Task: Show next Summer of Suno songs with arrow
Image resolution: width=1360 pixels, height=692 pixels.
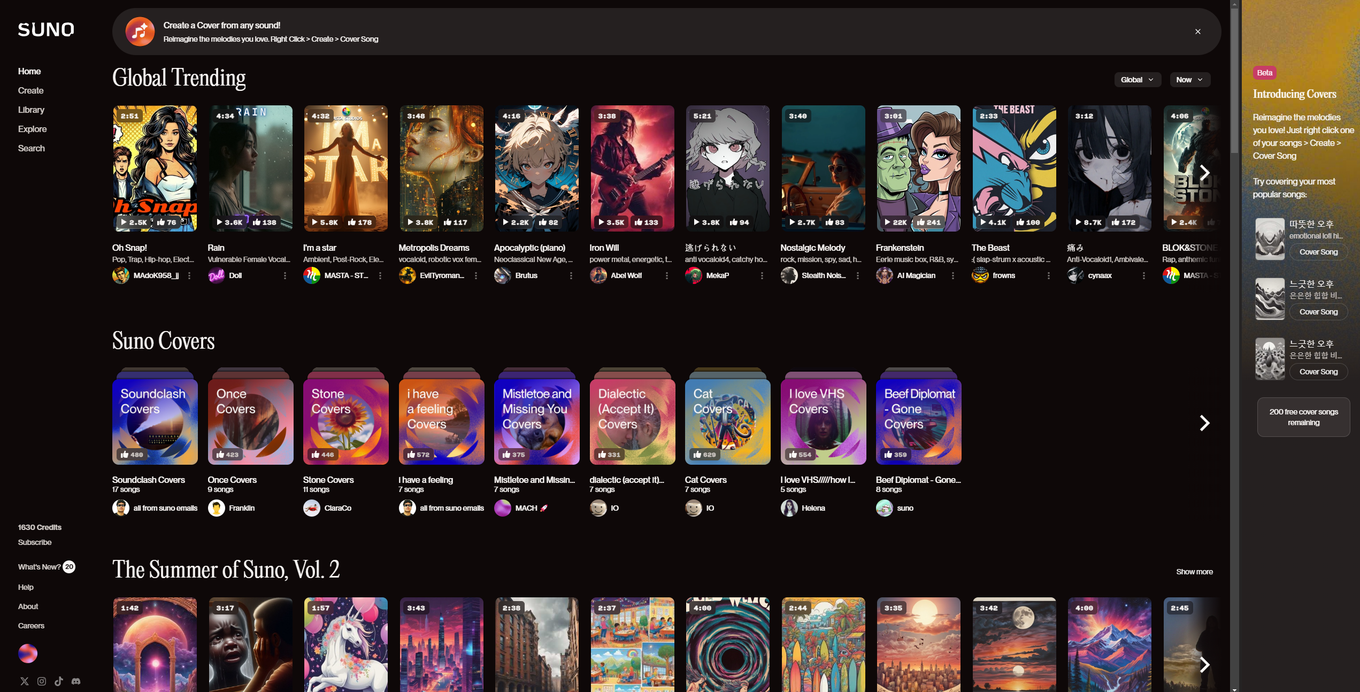Action: pos(1204,665)
